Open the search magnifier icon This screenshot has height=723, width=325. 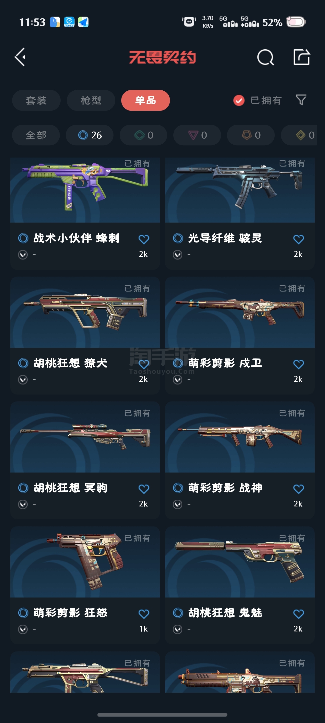(265, 57)
